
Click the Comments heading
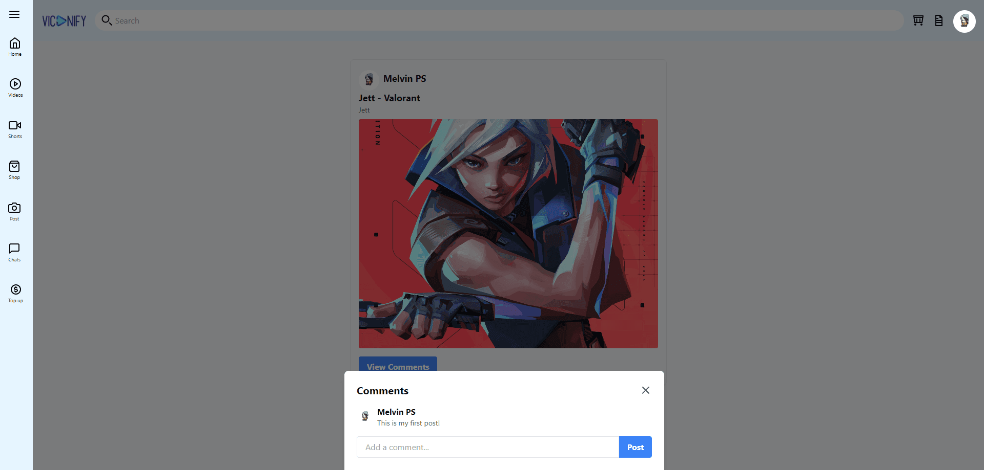(383, 391)
